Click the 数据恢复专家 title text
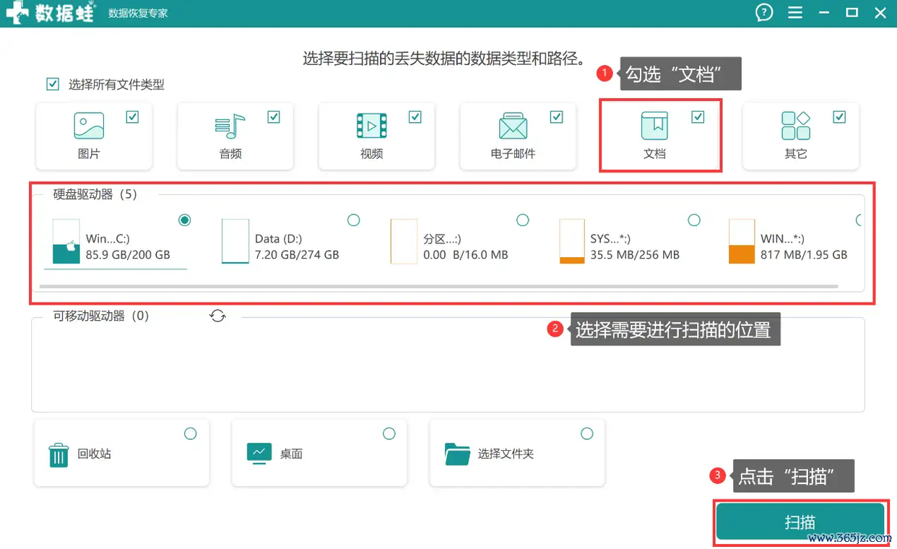 138,14
